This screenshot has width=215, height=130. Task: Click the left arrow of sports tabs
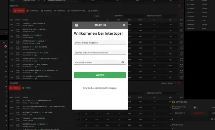(11, 11)
